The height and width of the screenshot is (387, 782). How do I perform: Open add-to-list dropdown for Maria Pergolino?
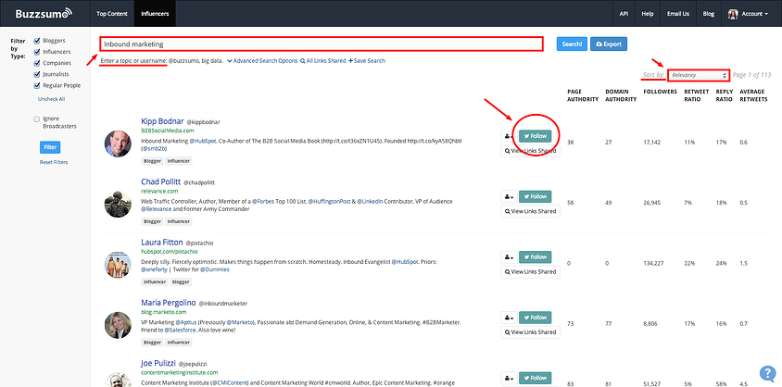tap(509, 318)
